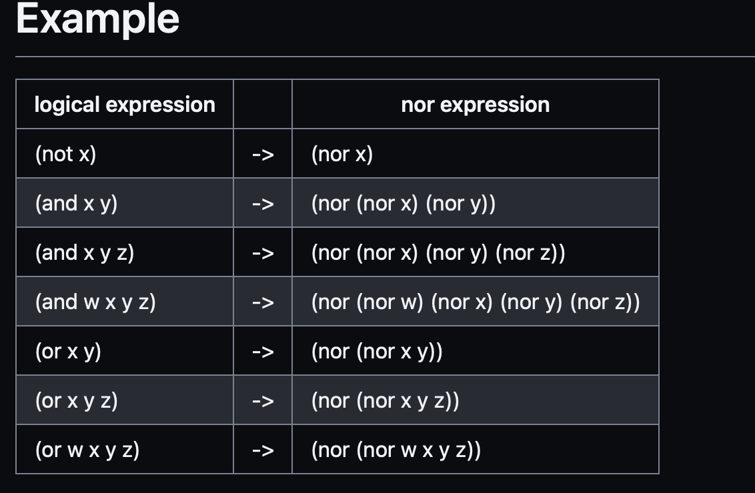Click the (and w x y z) cell
This screenshot has width=755, height=493.
pos(125,302)
